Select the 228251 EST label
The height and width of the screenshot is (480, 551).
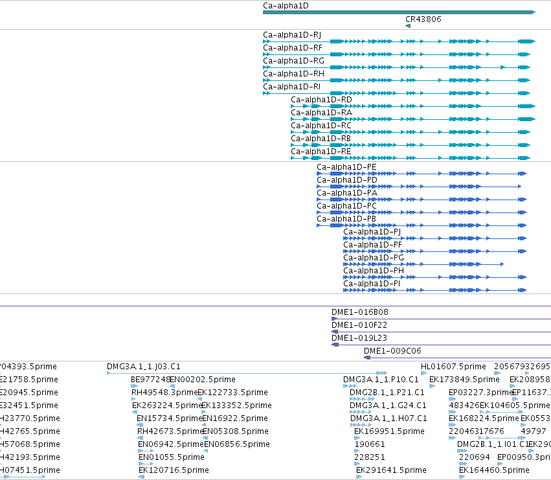tap(370, 457)
